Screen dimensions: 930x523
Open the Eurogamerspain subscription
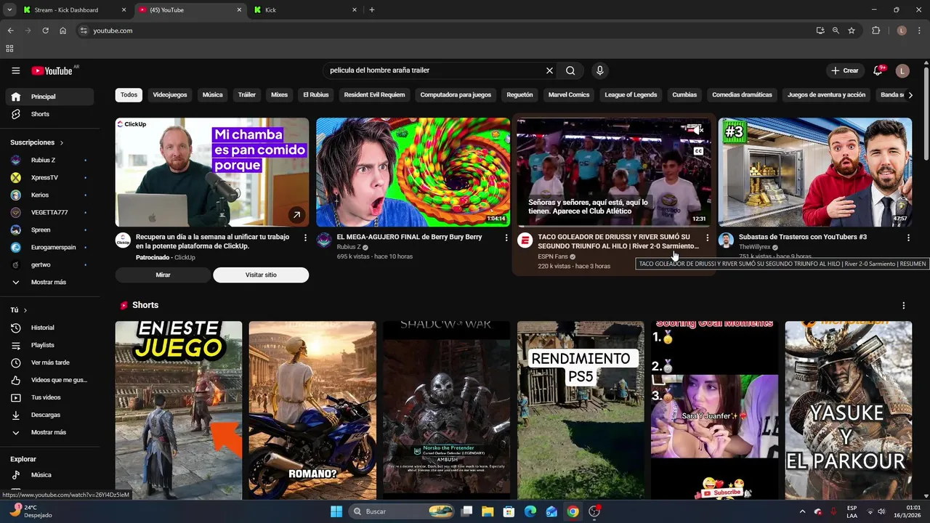(x=49, y=247)
